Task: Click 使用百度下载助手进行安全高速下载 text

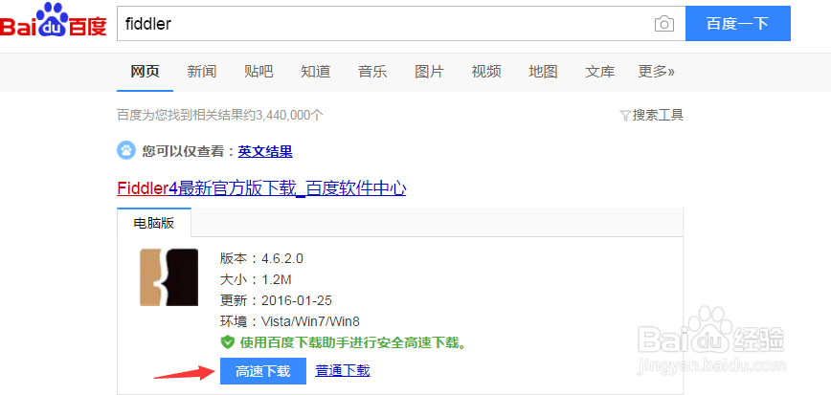Action: click(x=353, y=343)
